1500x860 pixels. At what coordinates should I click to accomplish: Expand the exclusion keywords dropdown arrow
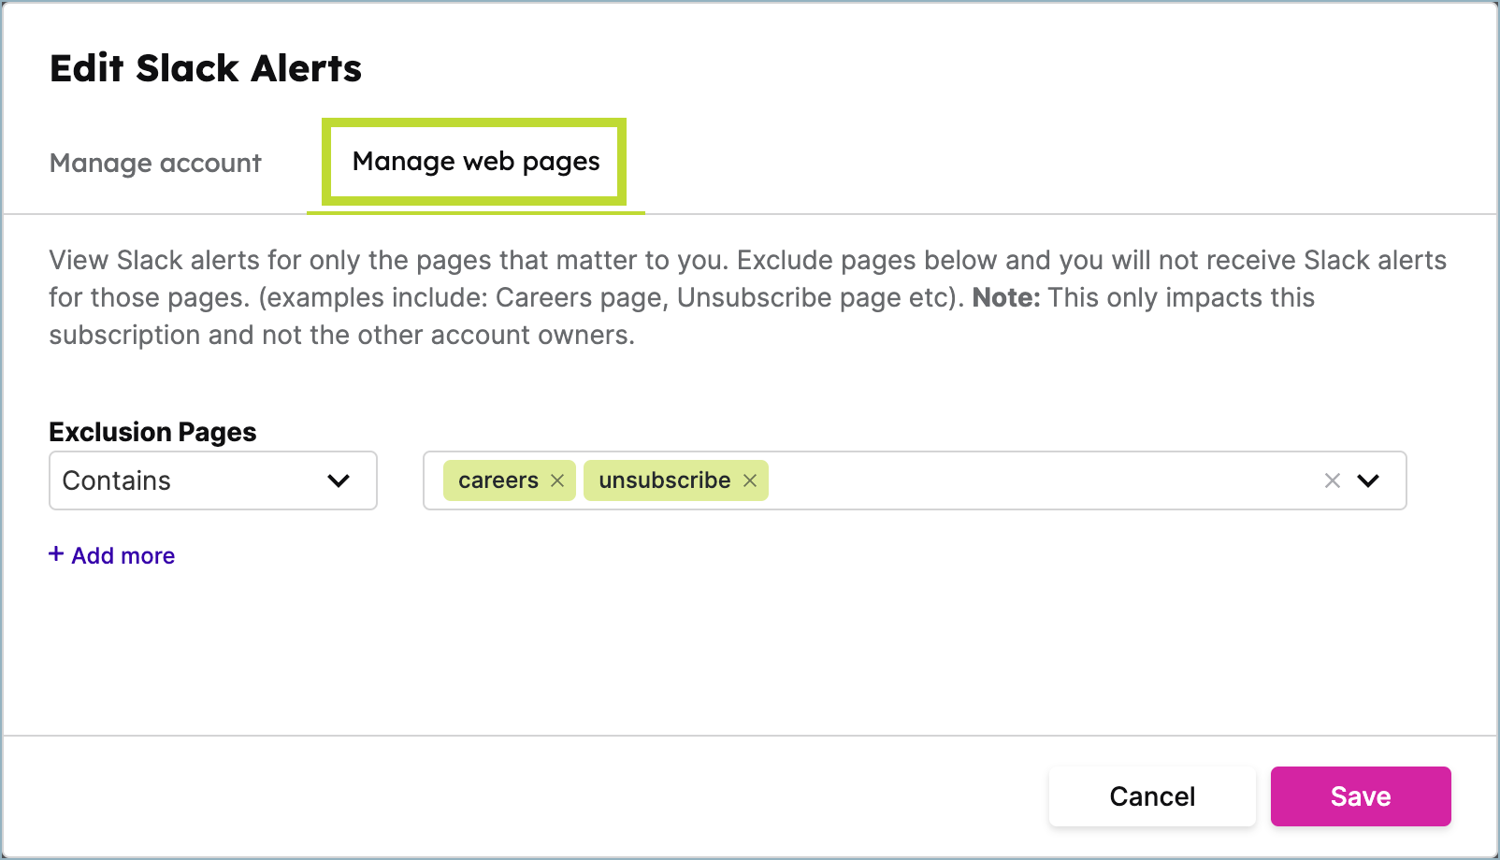1368,480
